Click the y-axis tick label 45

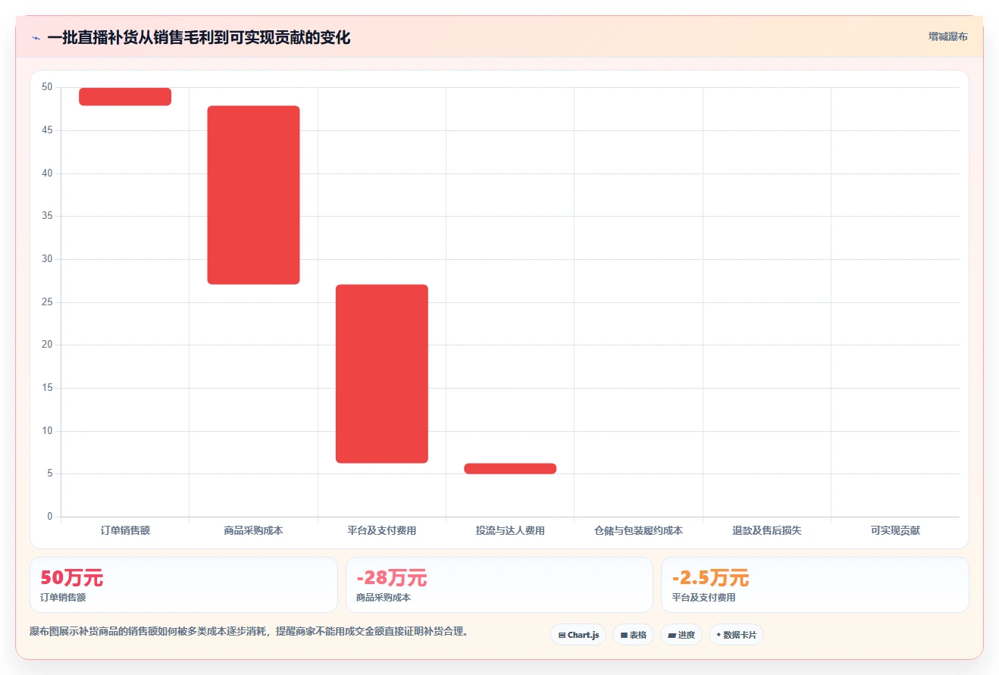pos(47,130)
